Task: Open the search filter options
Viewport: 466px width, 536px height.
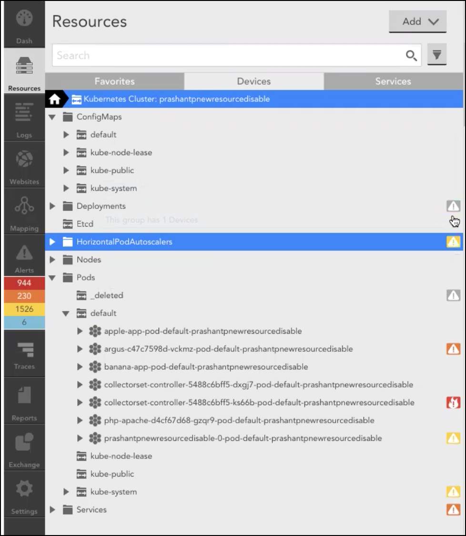Action: [x=437, y=54]
